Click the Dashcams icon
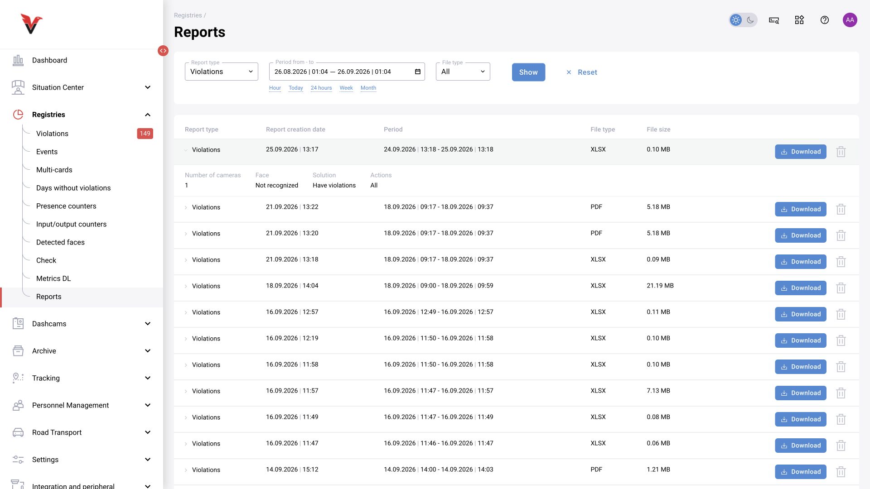This screenshot has height=489, width=870. pyautogui.click(x=18, y=323)
